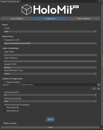Switch to the Token Validation tab

pyautogui.click(x=17, y=19)
